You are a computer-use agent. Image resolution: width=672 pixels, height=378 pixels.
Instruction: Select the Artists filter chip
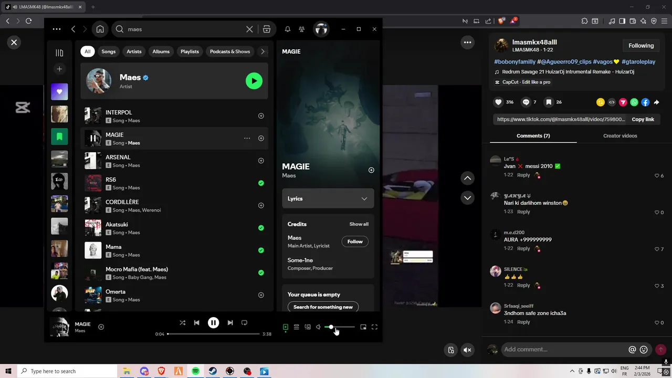point(134,51)
